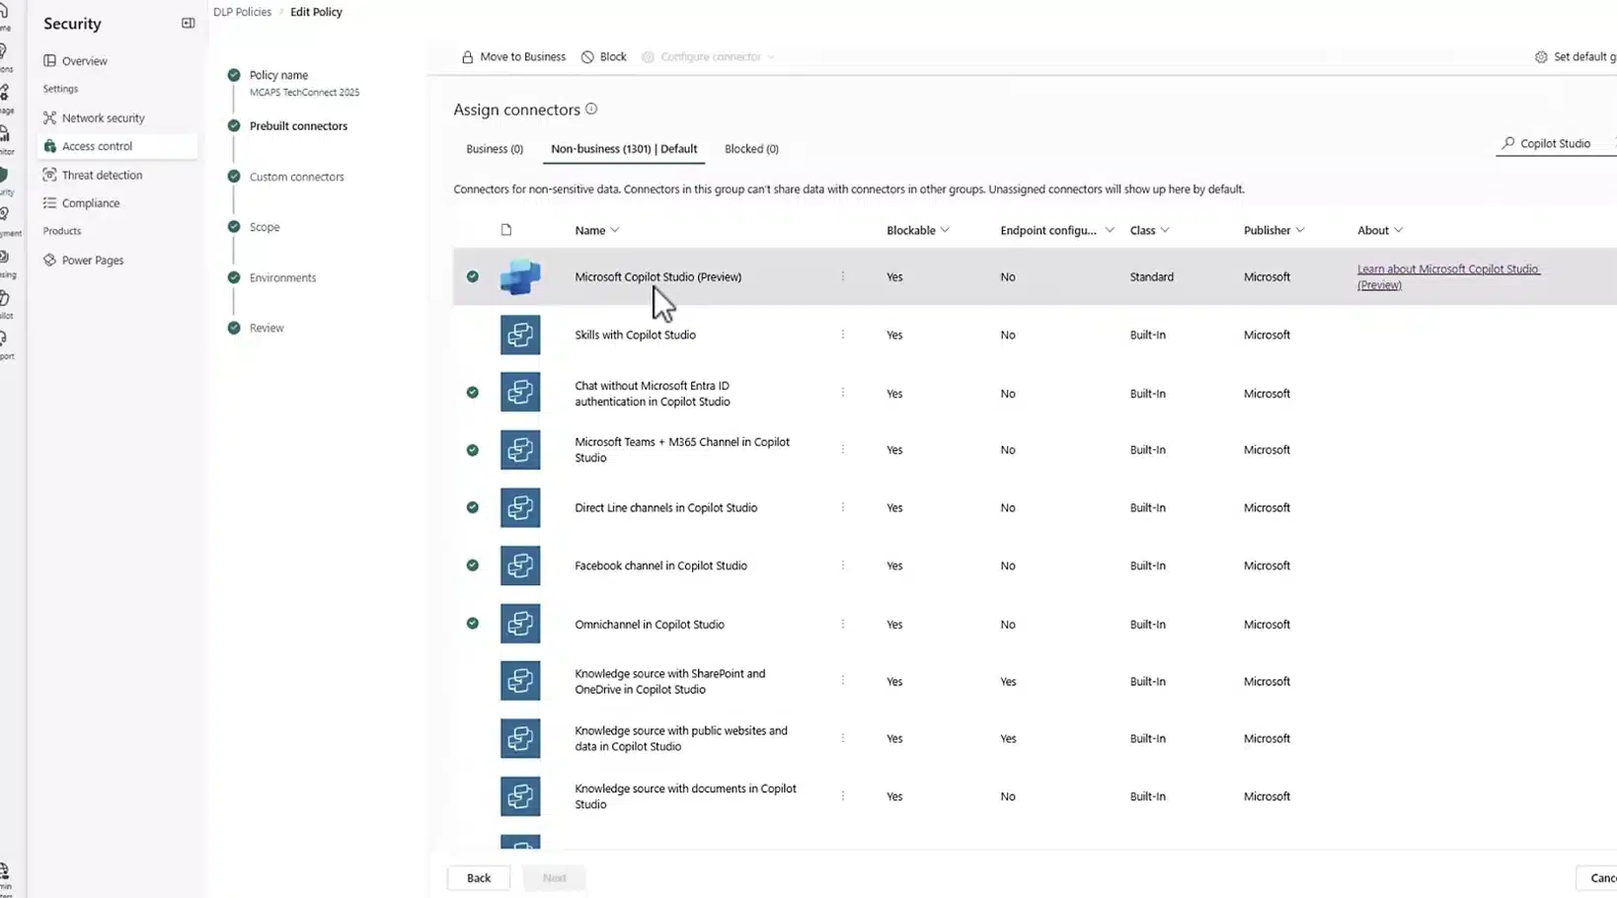Go to the Scope step
This screenshot has width=1617, height=898.
point(265,227)
